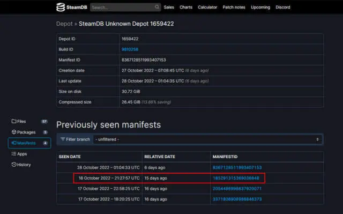Switch to the Files tab
343x214 pixels.
pyautogui.click(x=29, y=121)
